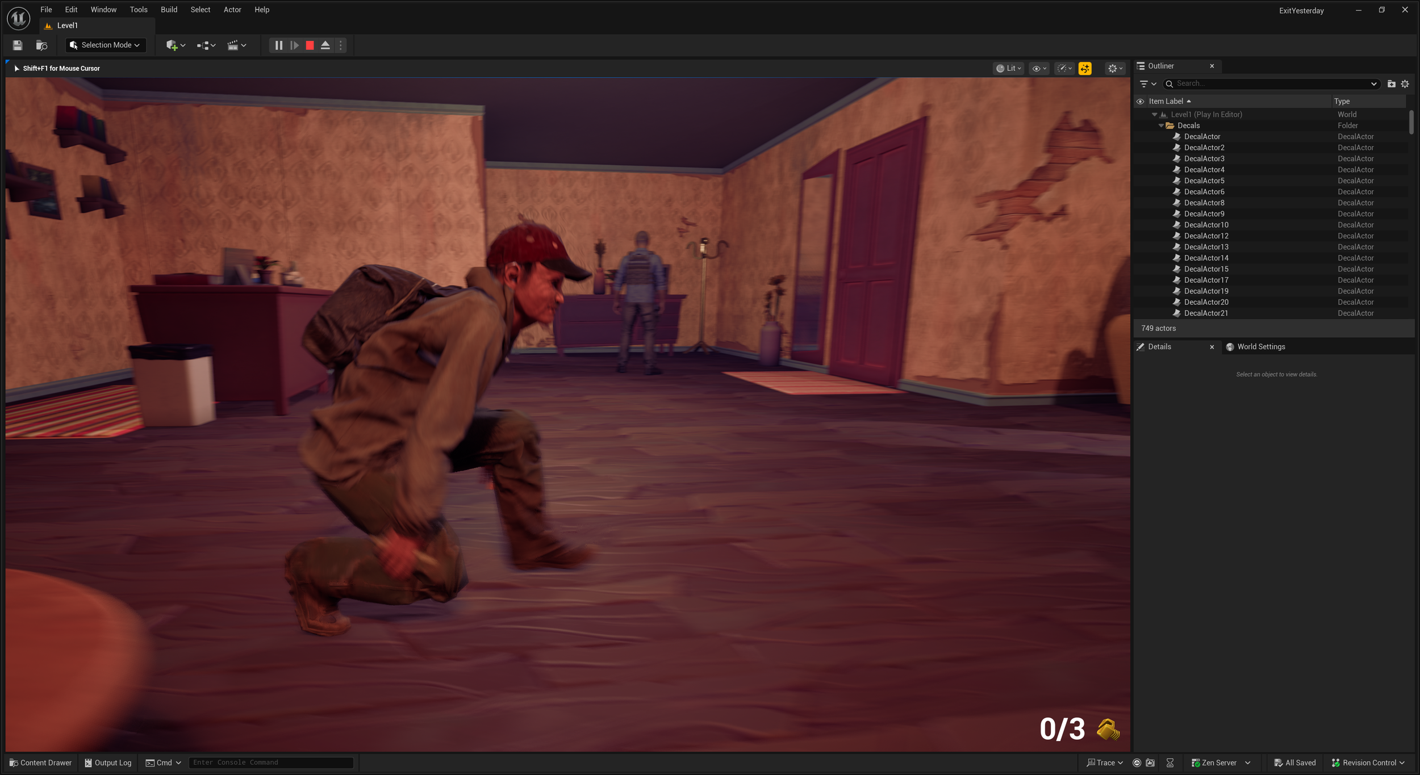
Task: Pause the play-in-editor simulation
Action: 278,45
